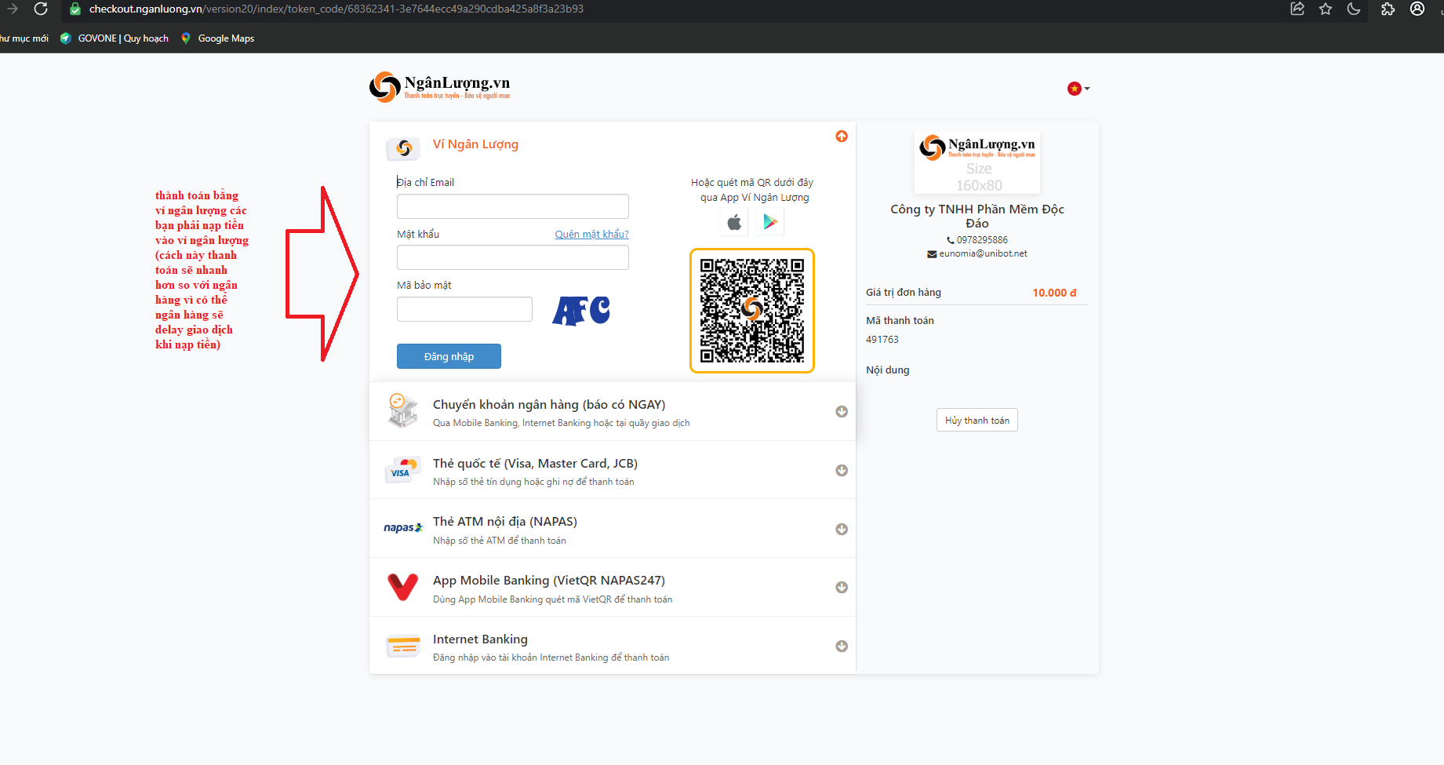Click merchant phone number 0978295886
1444x765 pixels.
(982, 240)
